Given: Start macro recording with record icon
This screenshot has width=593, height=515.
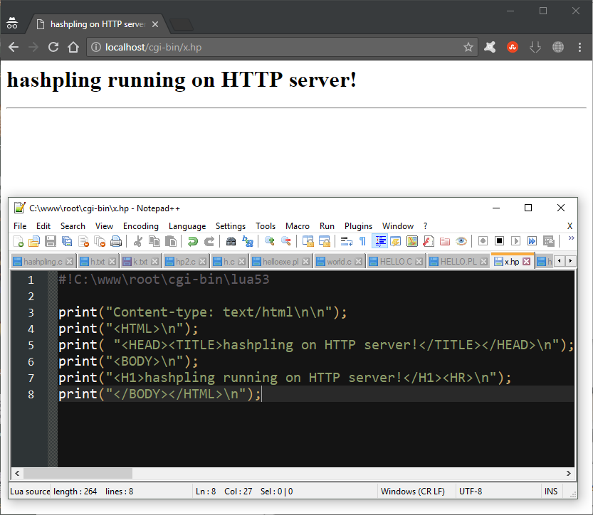Looking at the screenshot, I should tap(483, 241).
